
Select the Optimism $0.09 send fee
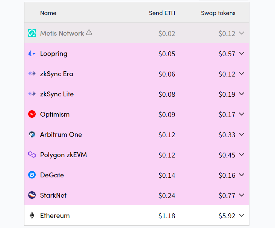point(167,114)
